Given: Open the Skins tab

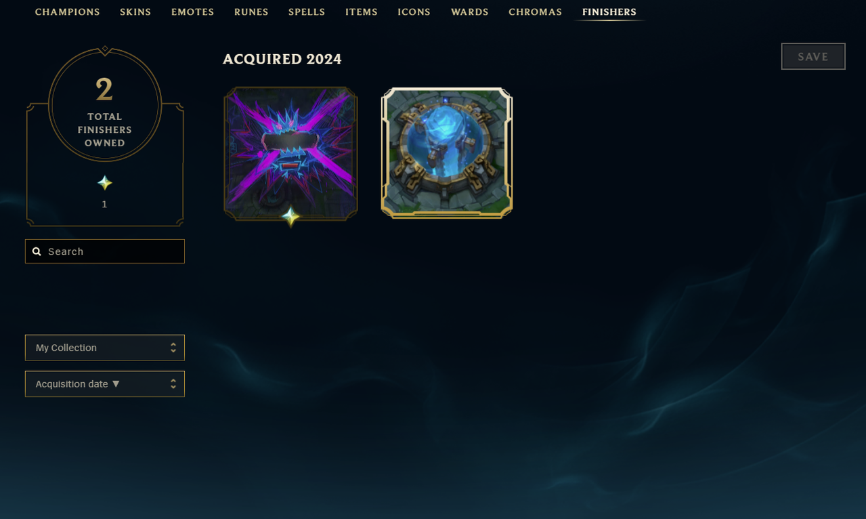Looking at the screenshot, I should pyautogui.click(x=135, y=12).
